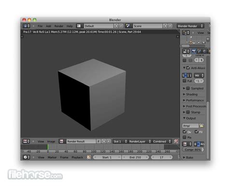This screenshot has height=187, width=229.
Task: Open the Add menu
Action: coord(48,26)
